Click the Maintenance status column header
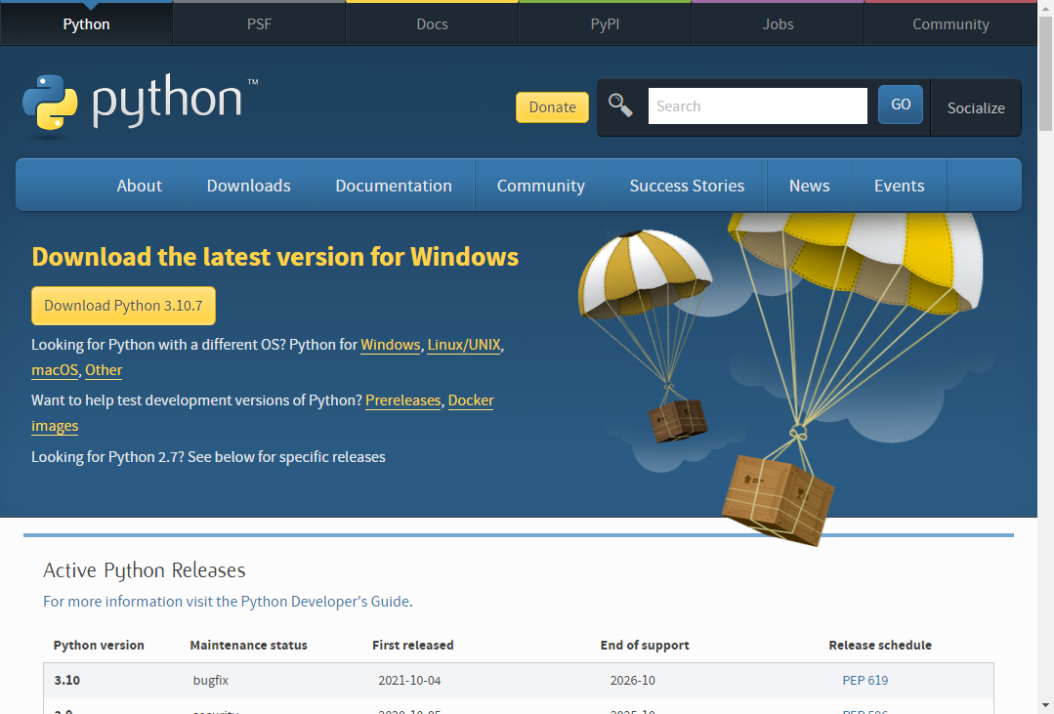 pos(249,646)
